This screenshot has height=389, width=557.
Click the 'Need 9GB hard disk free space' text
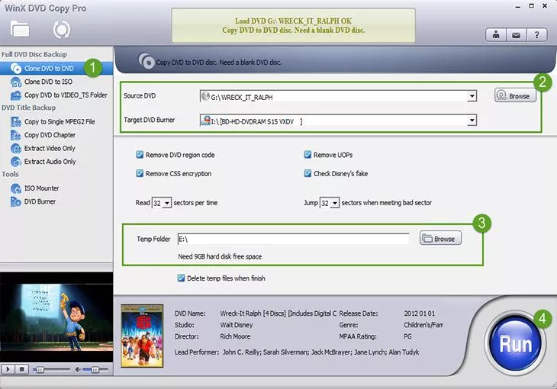pos(220,256)
